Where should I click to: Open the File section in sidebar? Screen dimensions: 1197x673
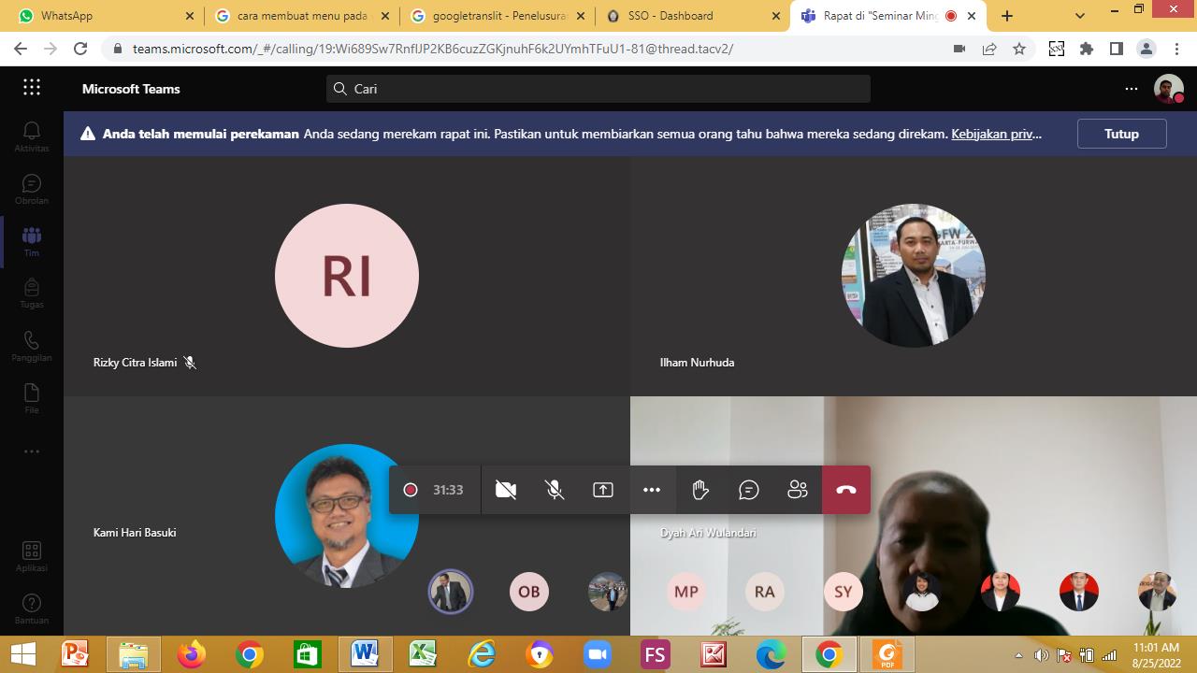[x=32, y=398]
